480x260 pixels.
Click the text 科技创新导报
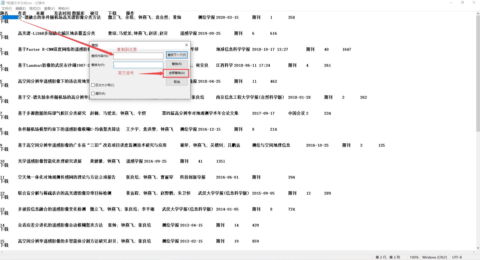(193, 177)
